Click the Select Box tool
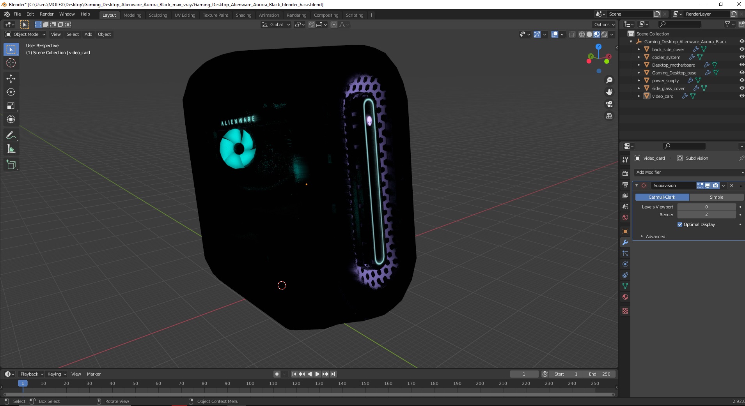This screenshot has height=406, width=745. click(11, 49)
